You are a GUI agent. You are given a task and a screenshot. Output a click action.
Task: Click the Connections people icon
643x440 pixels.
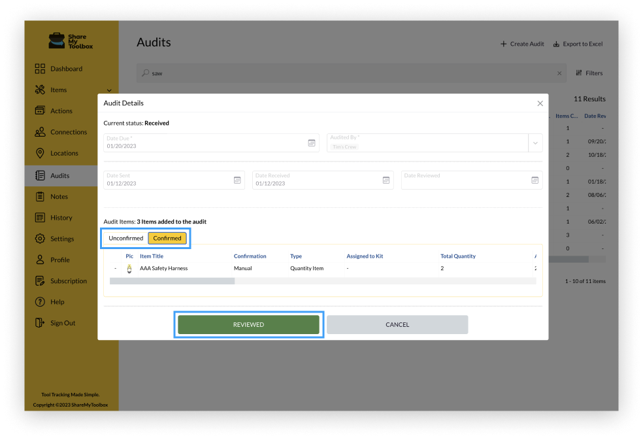point(39,131)
